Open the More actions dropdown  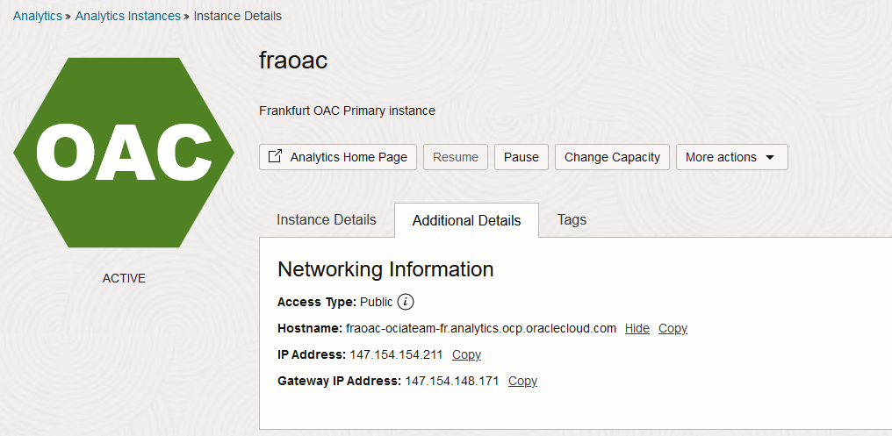point(731,157)
